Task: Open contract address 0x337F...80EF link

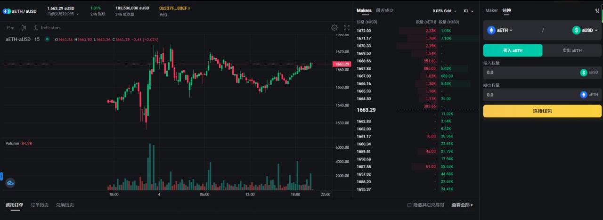Action: click(175, 8)
